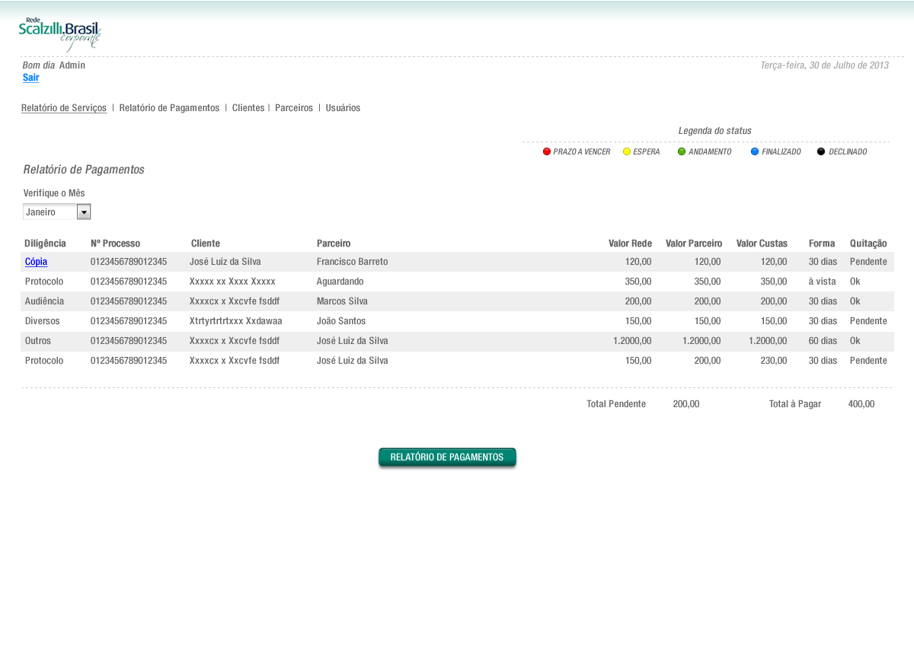Open the Usuários menu item

343,108
